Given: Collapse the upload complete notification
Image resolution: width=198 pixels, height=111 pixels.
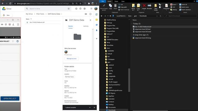Looking at the screenshot, I should (90, 108).
